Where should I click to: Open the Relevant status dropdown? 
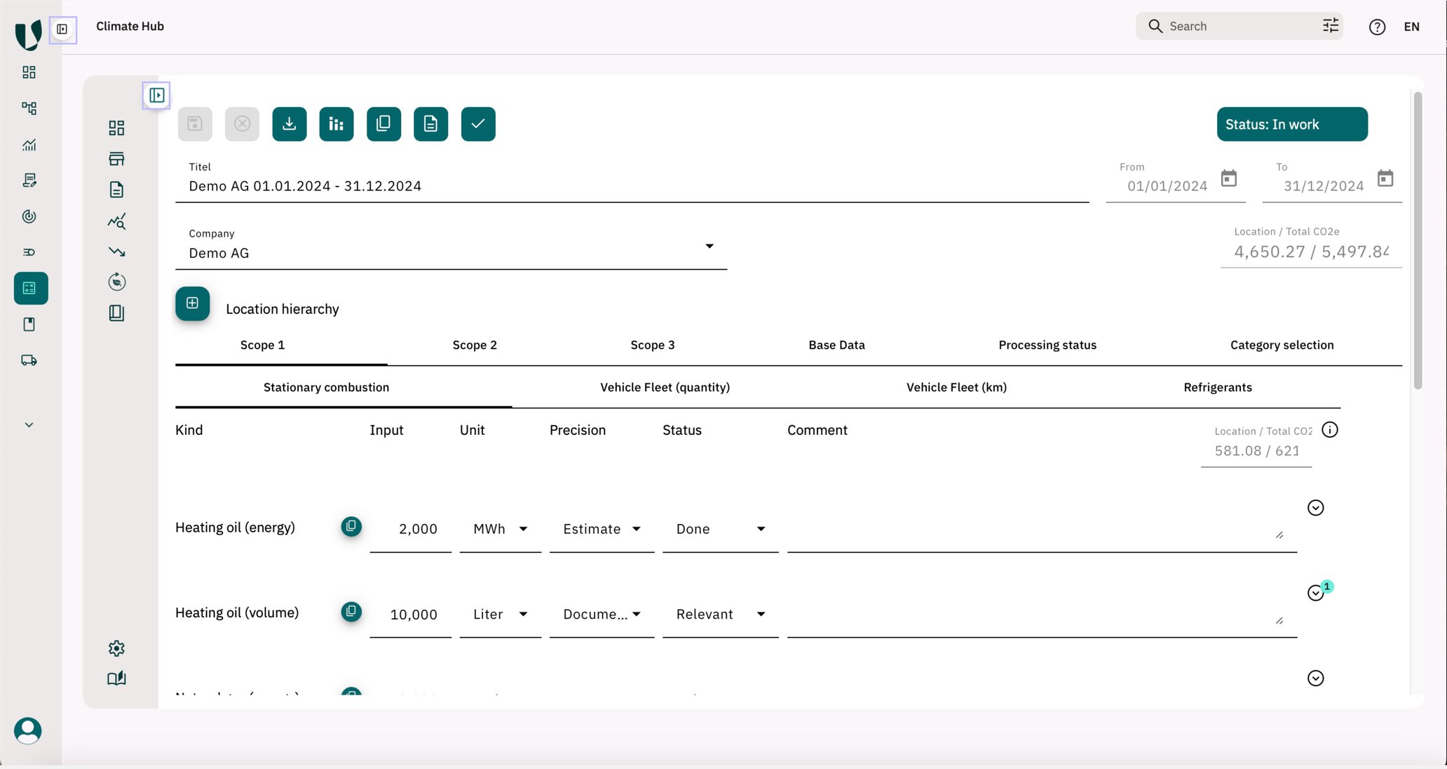coord(720,614)
